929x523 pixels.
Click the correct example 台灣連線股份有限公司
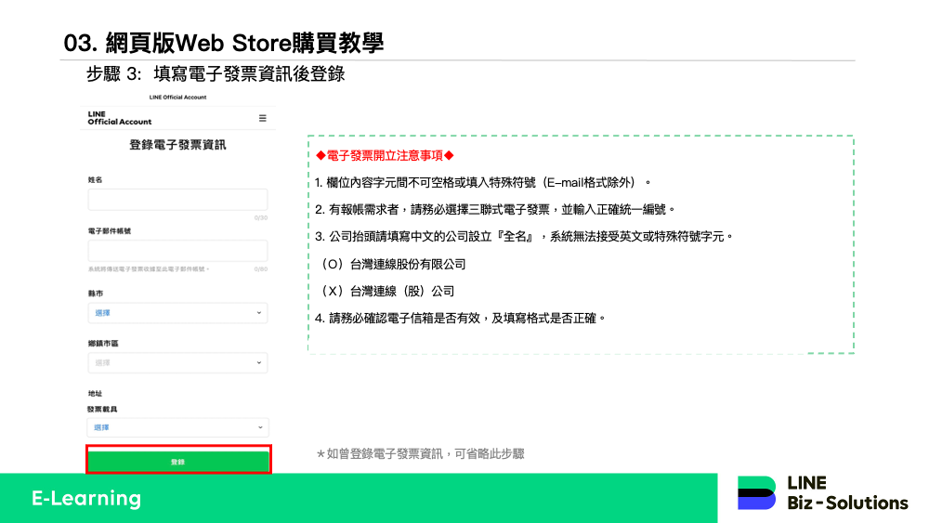[x=392, y=264]
